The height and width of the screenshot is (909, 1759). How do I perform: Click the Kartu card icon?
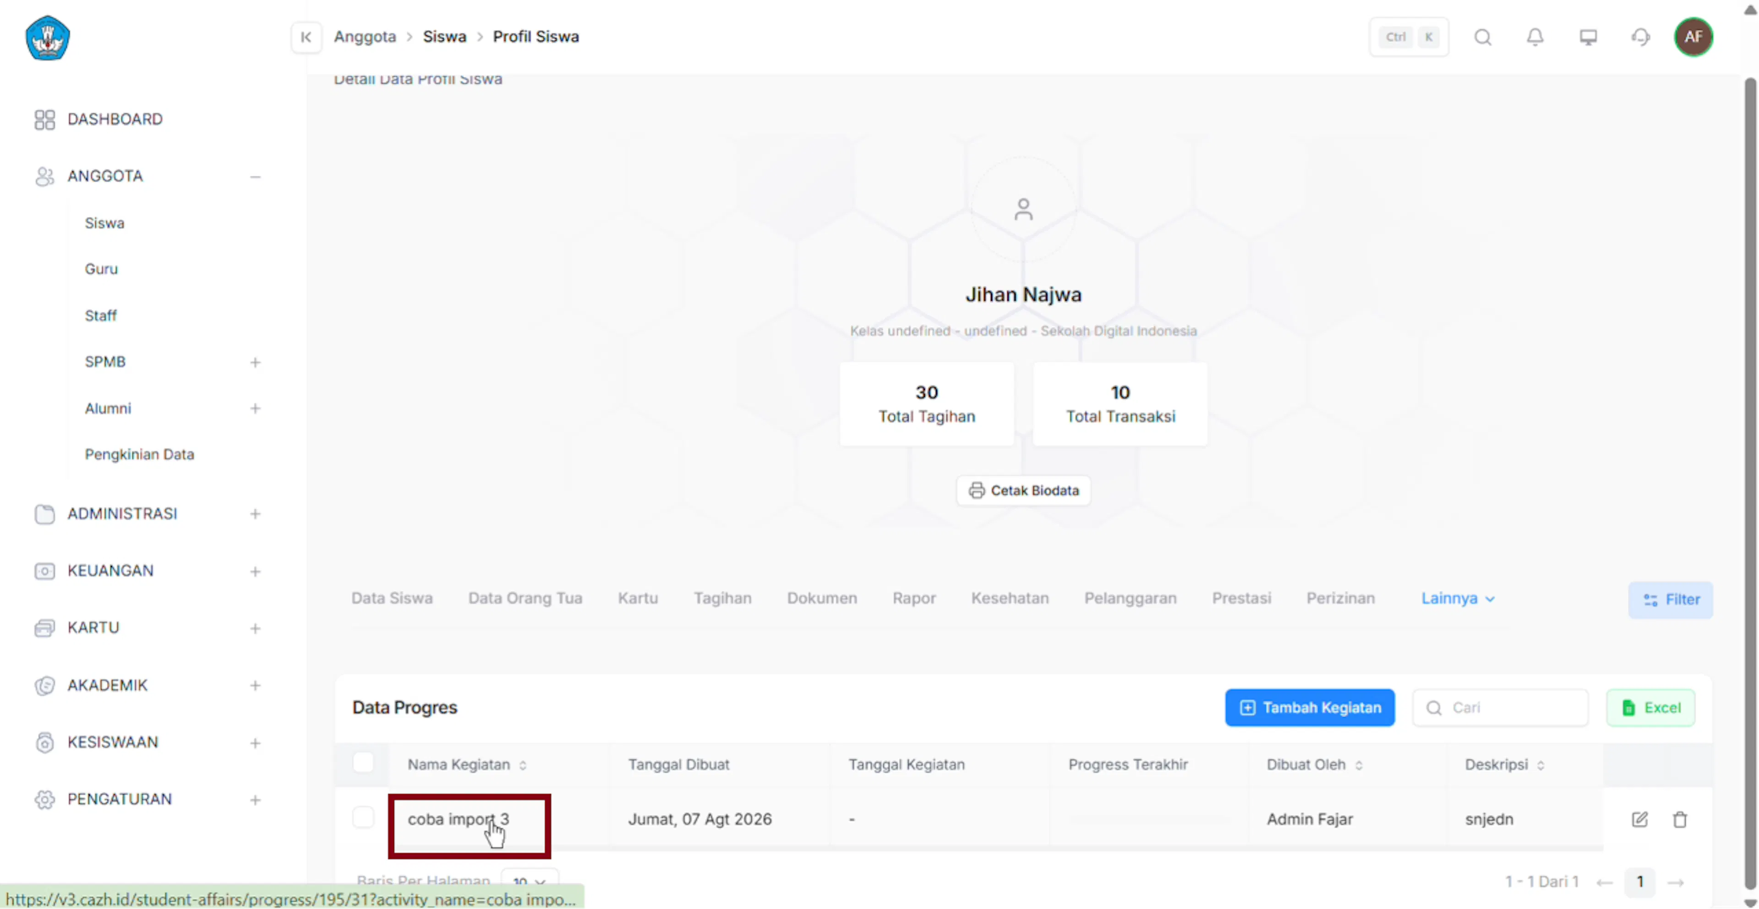tap(44, 628)
